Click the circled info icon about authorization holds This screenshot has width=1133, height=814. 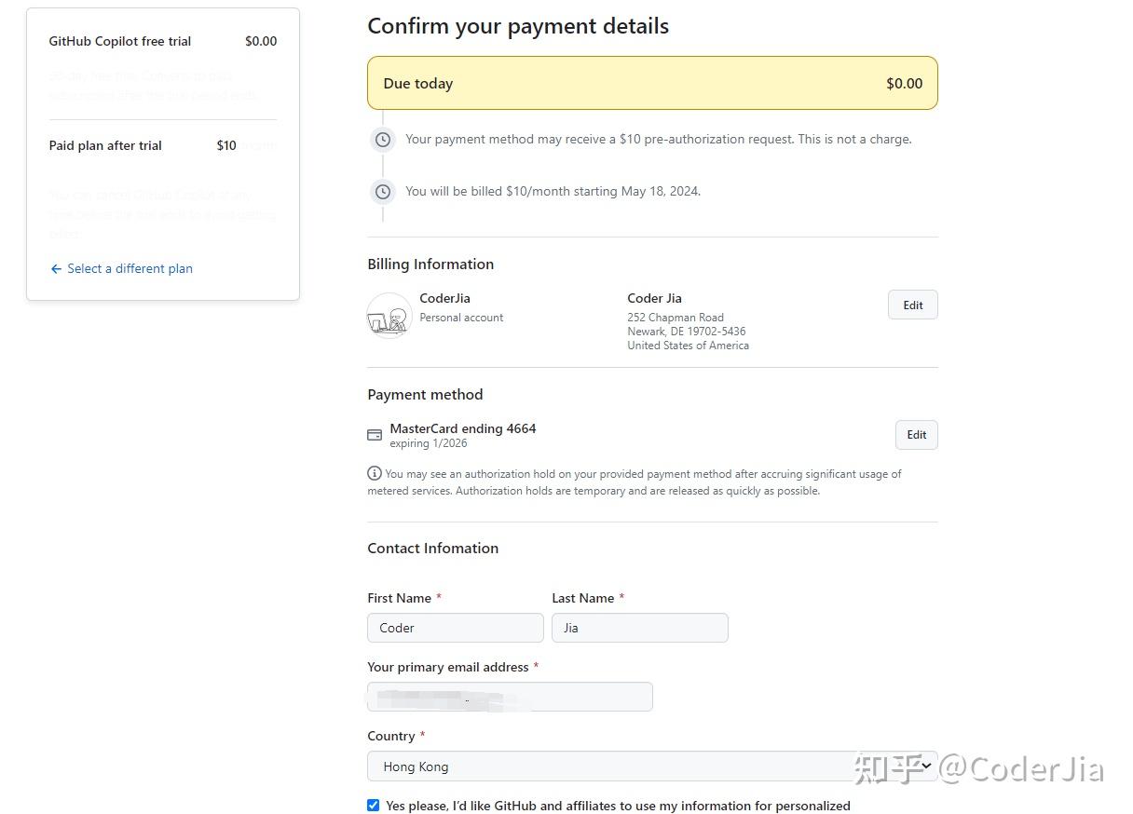pos(375,473)
